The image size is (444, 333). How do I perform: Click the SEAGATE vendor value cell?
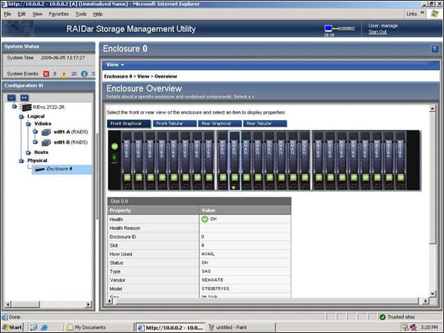pos(245,280)
